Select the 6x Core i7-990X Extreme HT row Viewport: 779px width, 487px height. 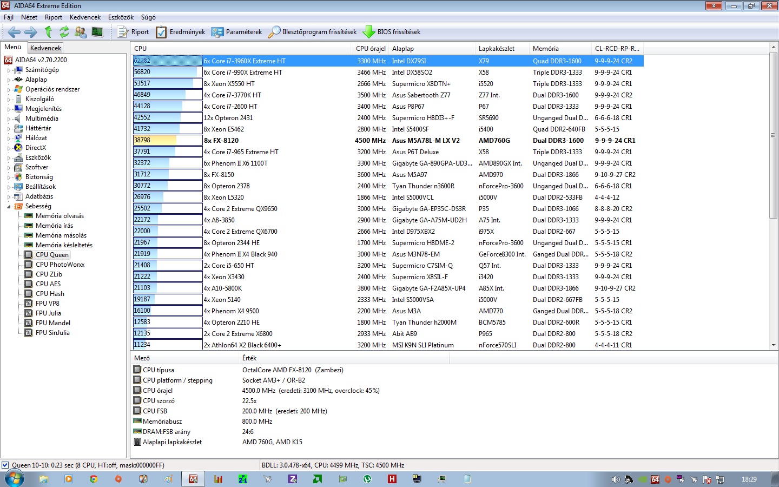388,72
